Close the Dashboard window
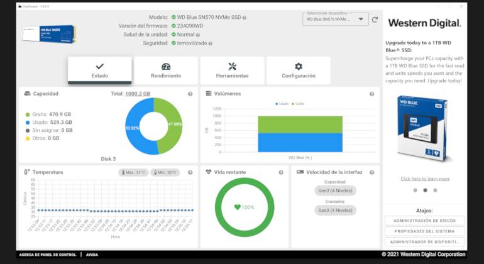The width and height of the screenshot is (484, 264). click(461, 6)
